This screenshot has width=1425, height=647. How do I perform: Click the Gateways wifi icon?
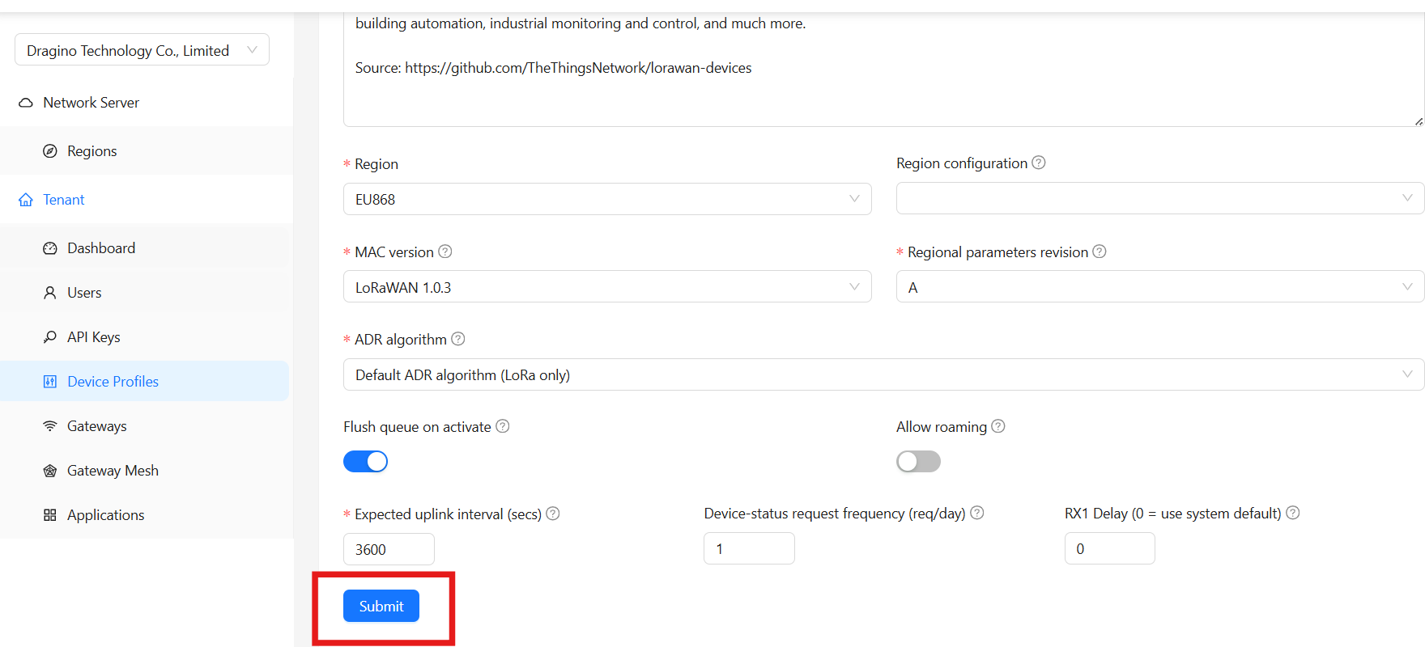pos(50,426)
